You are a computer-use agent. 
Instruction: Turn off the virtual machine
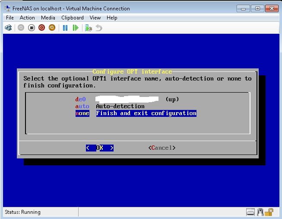click(32, 28)
